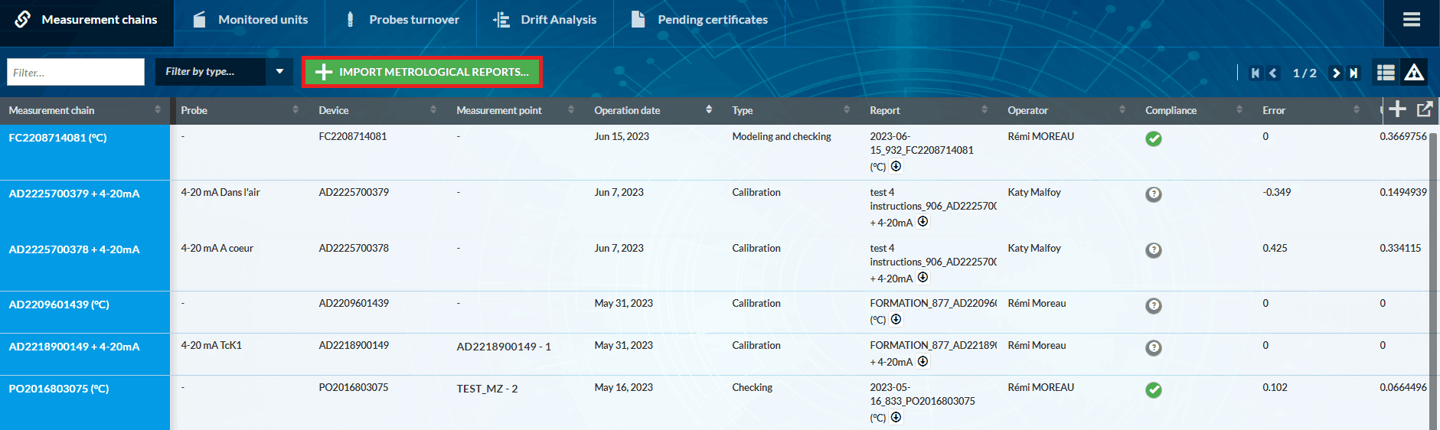The image size is (1440, 430).
Task: Open the hamburger main menu
Action: point(1412,20)
